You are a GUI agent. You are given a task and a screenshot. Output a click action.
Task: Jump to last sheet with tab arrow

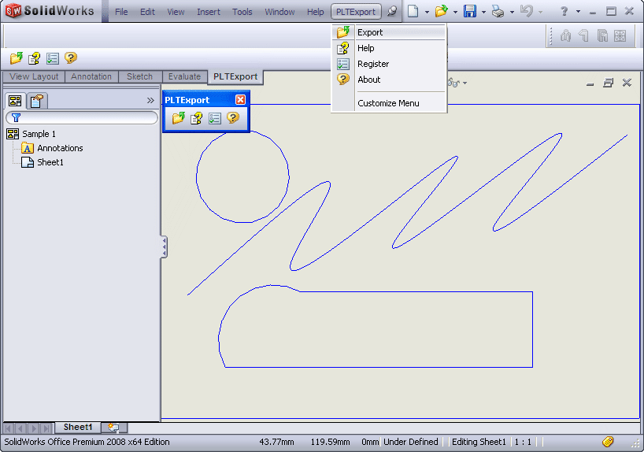click(46, 428)
